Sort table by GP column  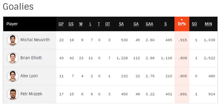61,24
